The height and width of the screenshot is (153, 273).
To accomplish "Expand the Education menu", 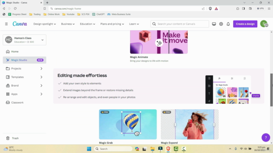I will tap(87, 24).
